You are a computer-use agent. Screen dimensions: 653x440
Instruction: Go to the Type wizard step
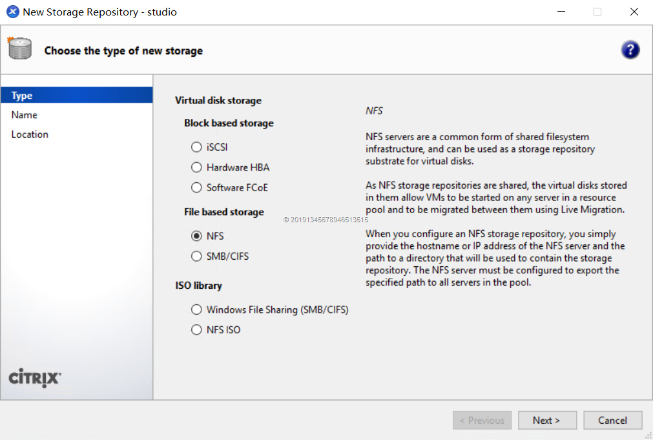pyautogui.click(x=22, y=96)
